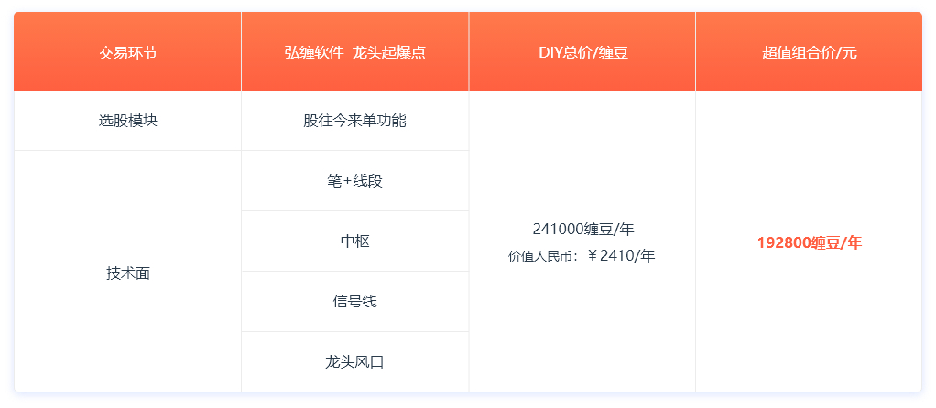Click the 信号线 row
Viewport: 936px width, 408px height.
(x=355, y=301)
